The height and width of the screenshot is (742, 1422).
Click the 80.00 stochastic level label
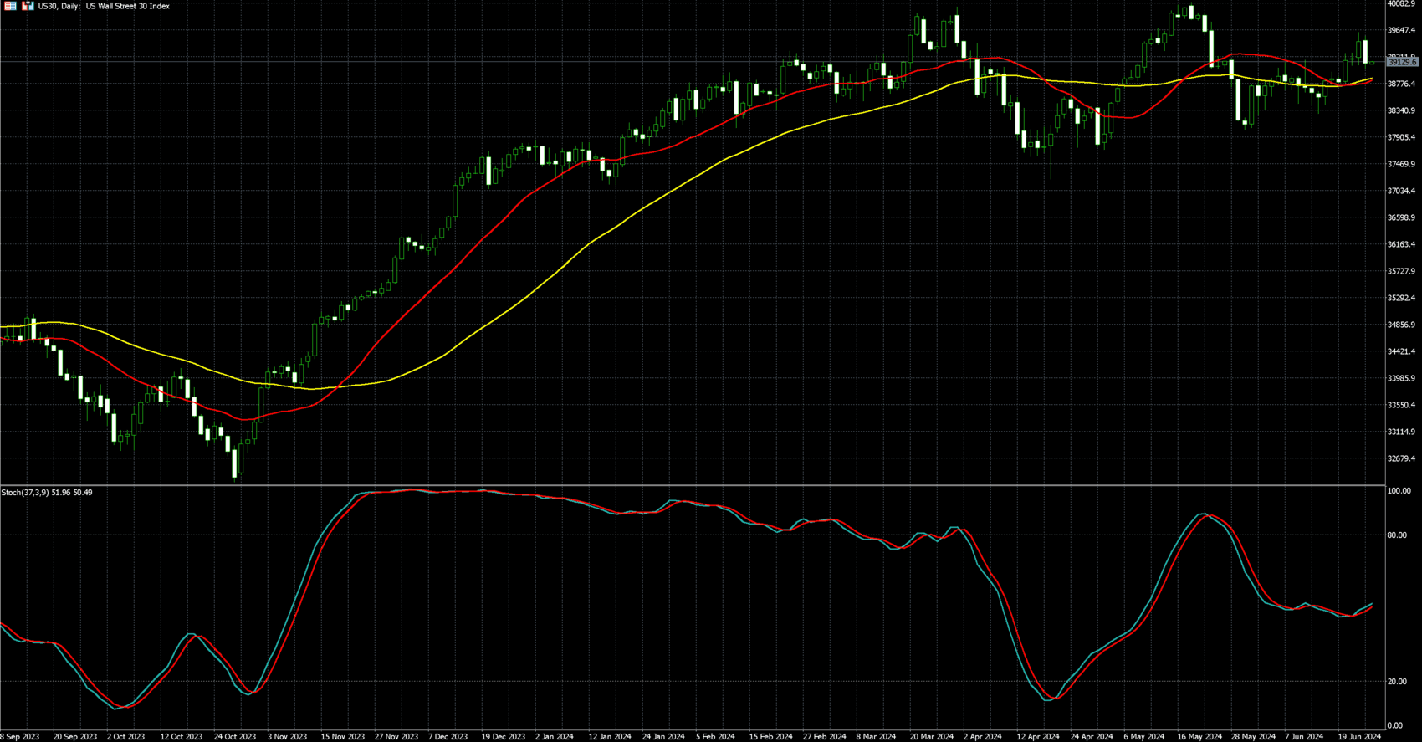point(1396,535)
